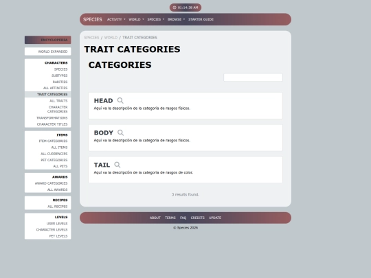Open Subtypes in sidebar
371x278 pixels.
[x=60, y=76]
